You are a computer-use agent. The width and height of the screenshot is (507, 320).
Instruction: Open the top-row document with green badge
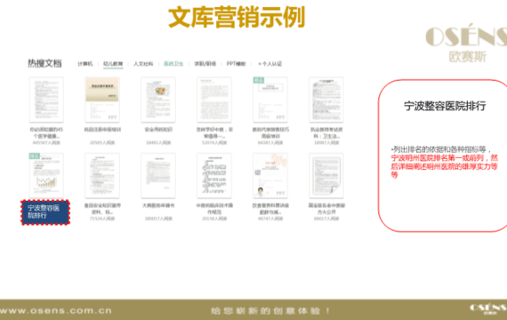pos(270,100)
